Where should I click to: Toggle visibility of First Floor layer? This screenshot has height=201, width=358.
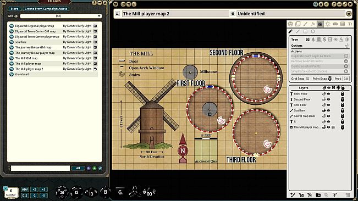328,105
